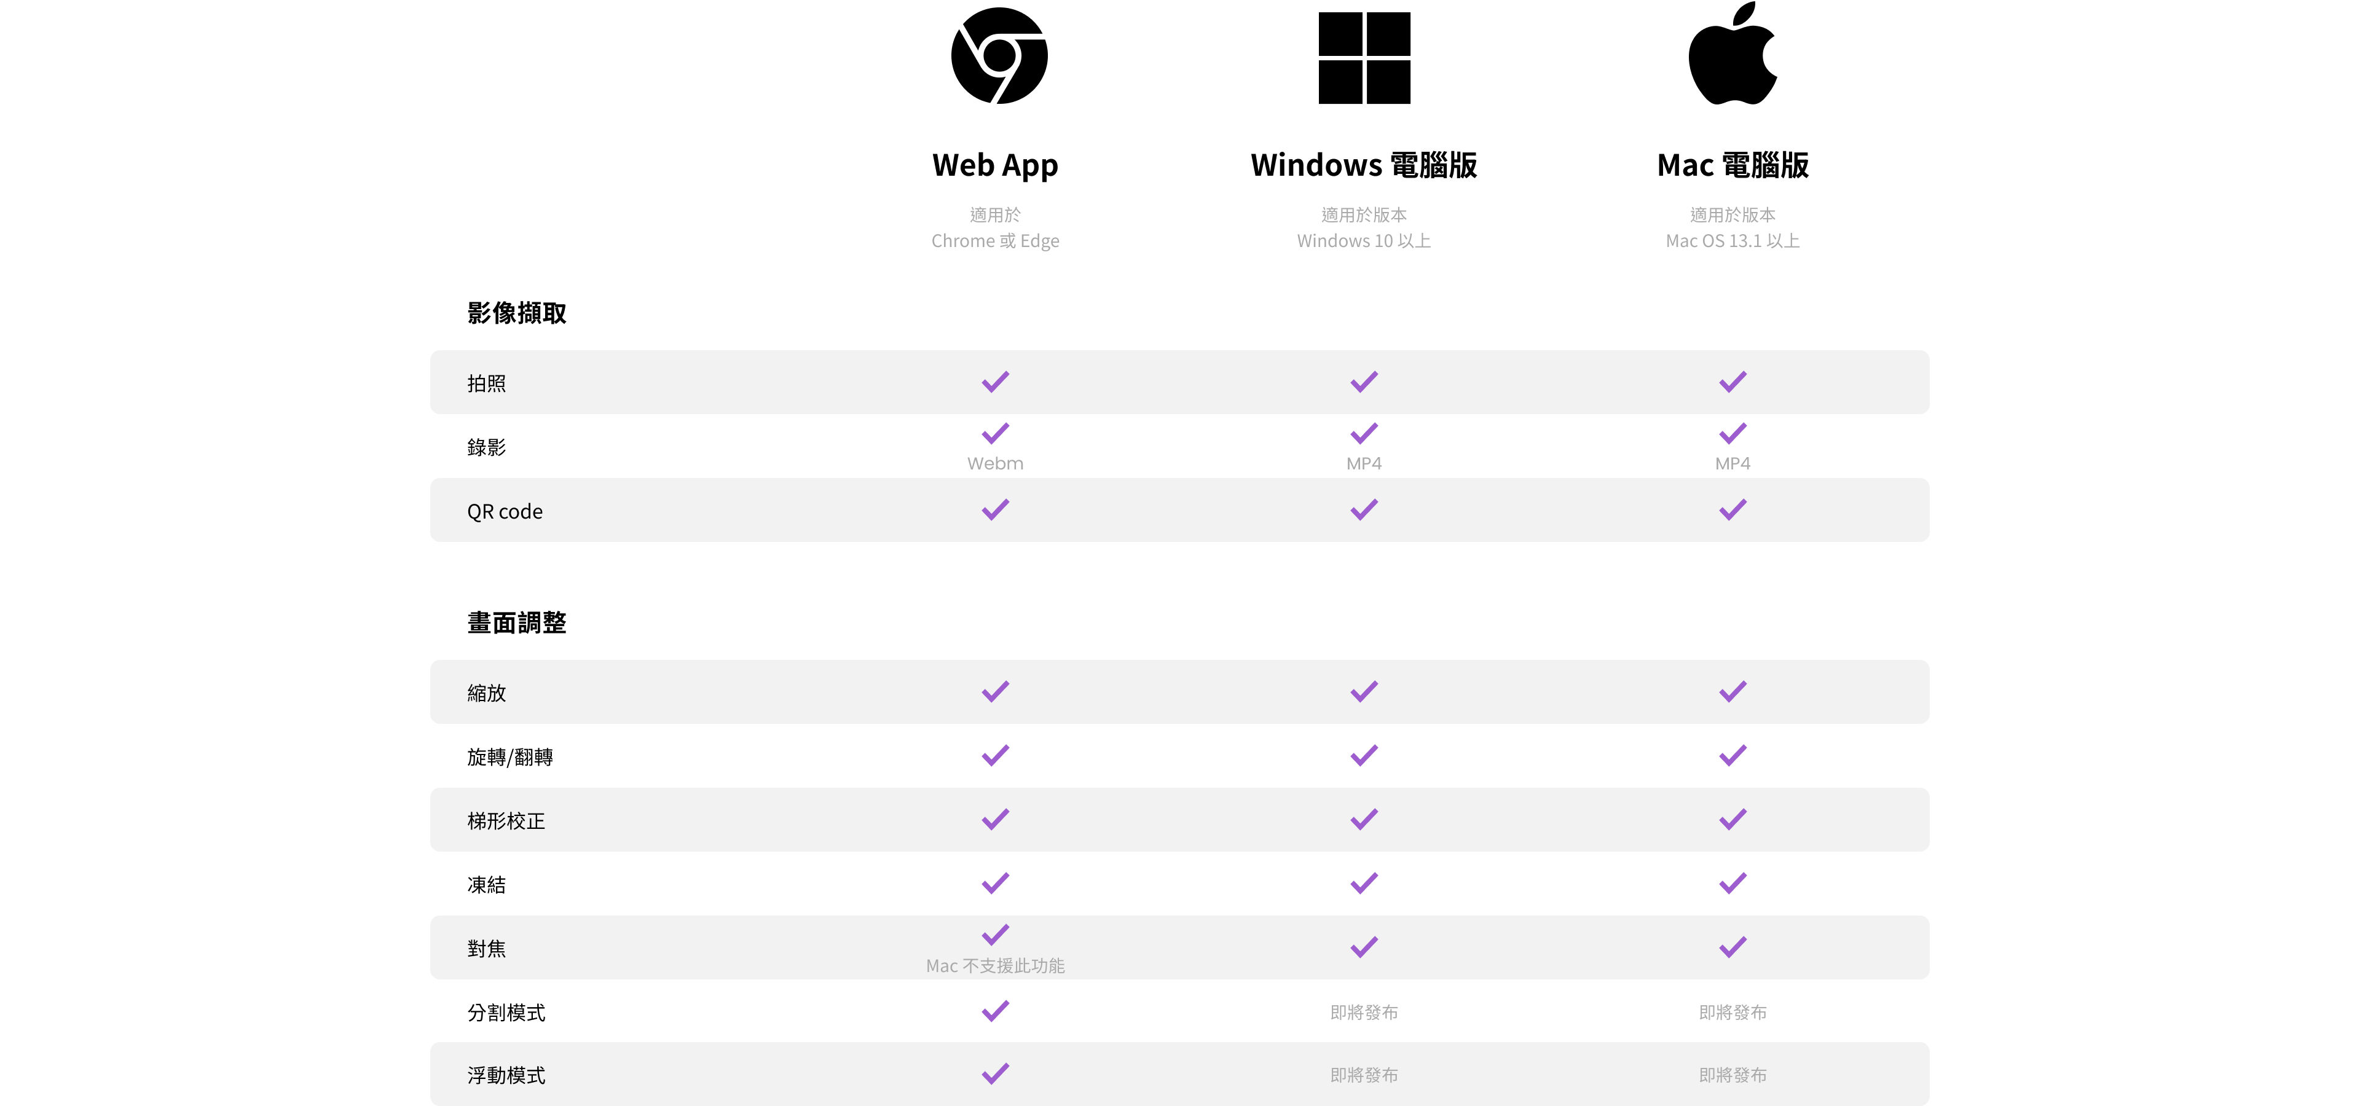Click the 影像擷取 section title

(x=517, y=313)
